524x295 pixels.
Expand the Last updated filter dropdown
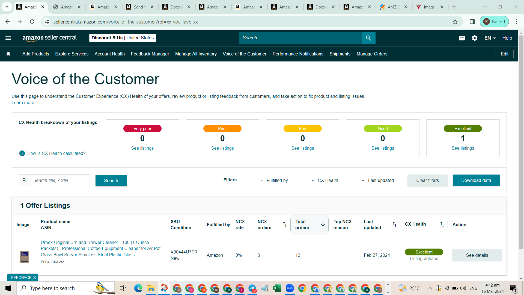[x=378, y=181]
